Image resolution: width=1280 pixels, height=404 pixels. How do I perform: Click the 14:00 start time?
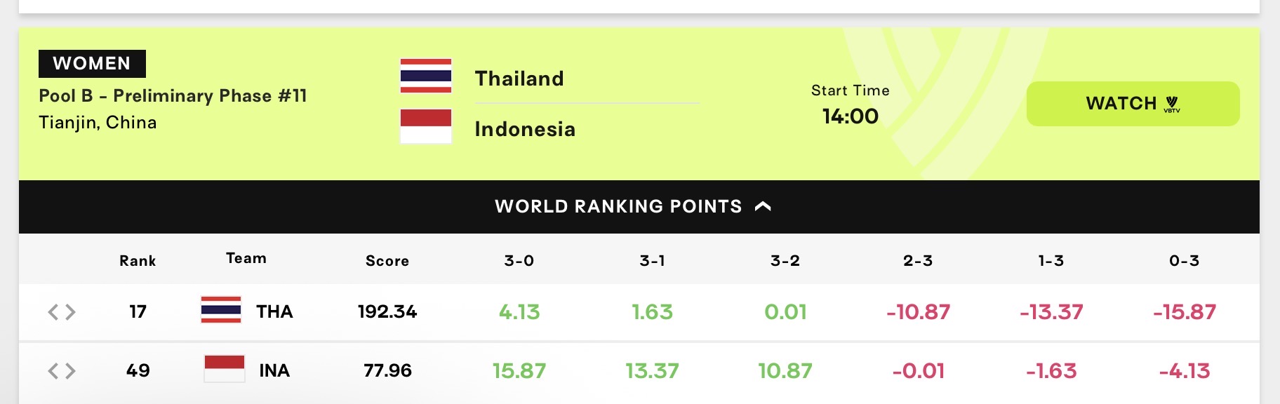(x=851, y=116)
